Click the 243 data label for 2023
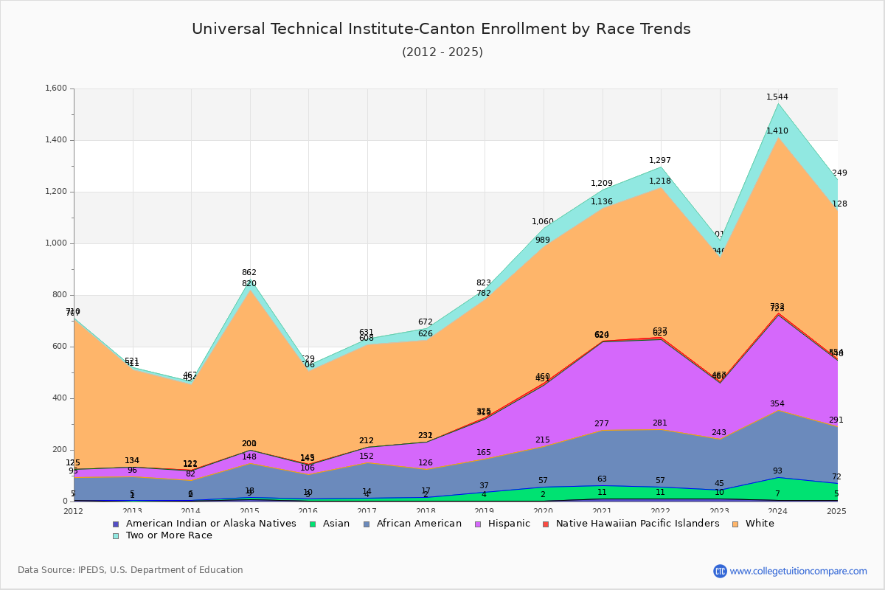885x590 pixels. pos(719,433)
